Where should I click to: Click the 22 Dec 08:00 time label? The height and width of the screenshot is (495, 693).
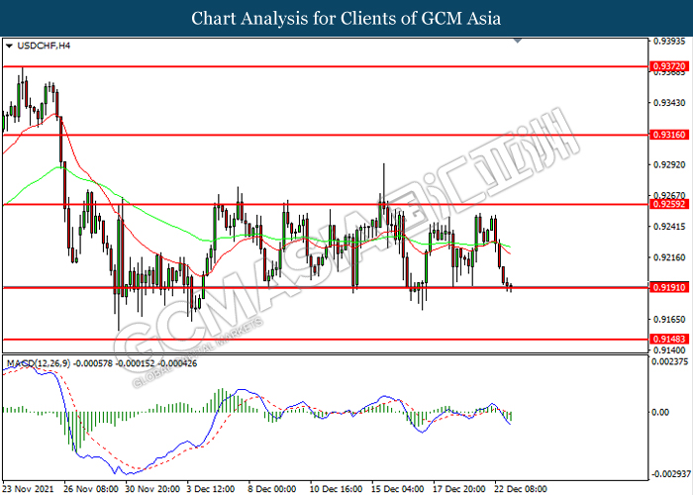tap(521, 489)
